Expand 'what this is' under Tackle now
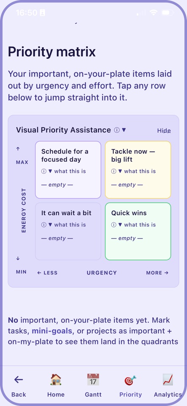The height and width of the screenshot is (406, 187). coord(137,171)
